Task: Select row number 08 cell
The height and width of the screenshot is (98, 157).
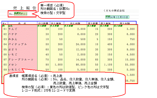Action: (5, 65)
